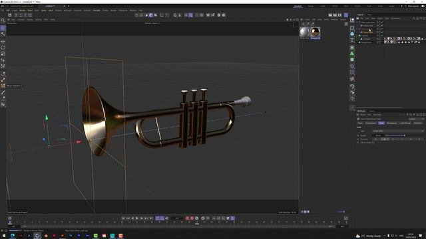Click the Text spline 'T' icon
426x239 pixels.
point(352,40)
